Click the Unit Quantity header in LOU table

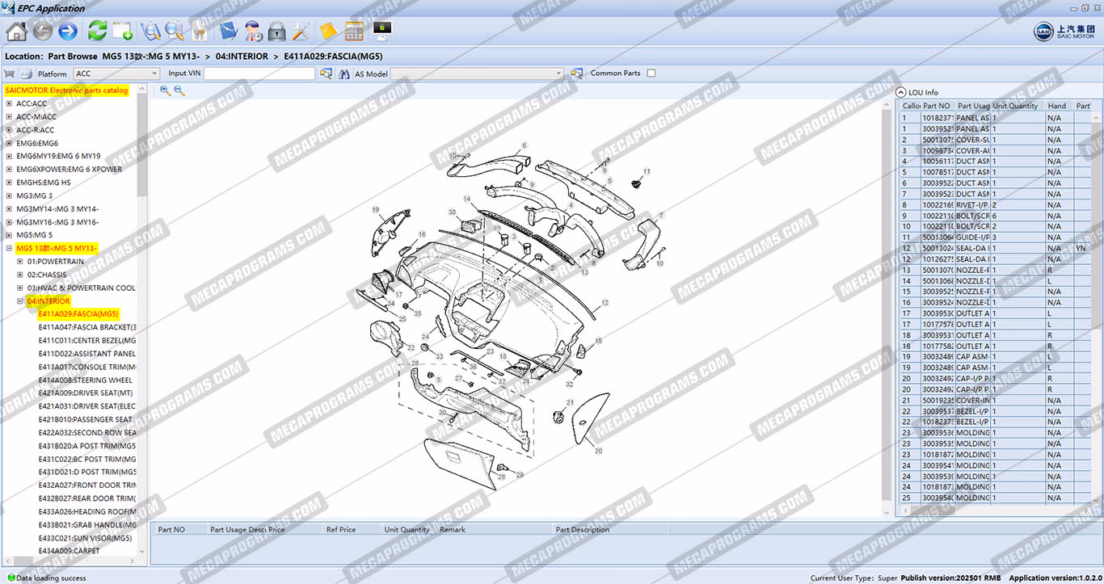pyautogui.click(x=1018, y=106)
